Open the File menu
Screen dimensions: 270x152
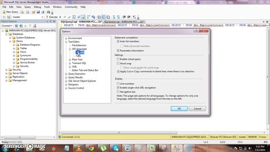point(4,7)
